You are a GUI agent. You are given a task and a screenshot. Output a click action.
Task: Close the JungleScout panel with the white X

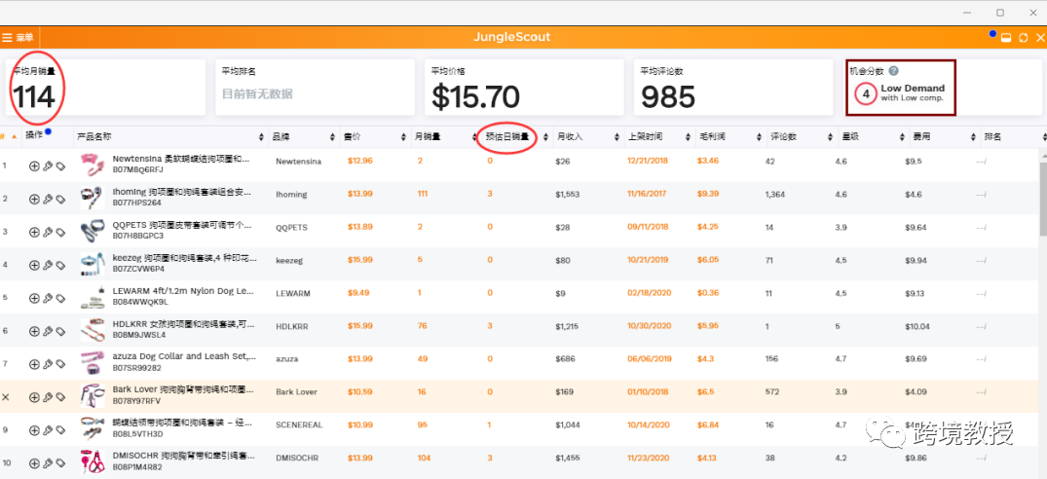click(1039, 38)
